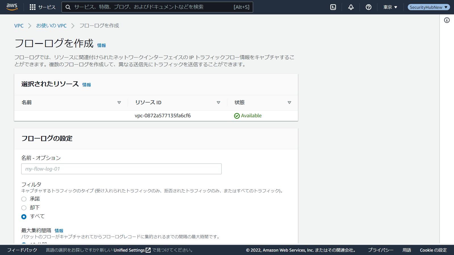
Task: Select the すべて filter radio button
Action: click(24, 217)
